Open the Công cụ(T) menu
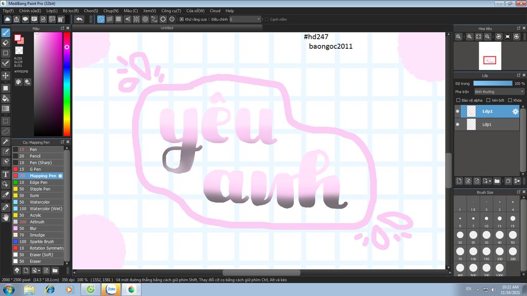 click(x=171, y=11)
